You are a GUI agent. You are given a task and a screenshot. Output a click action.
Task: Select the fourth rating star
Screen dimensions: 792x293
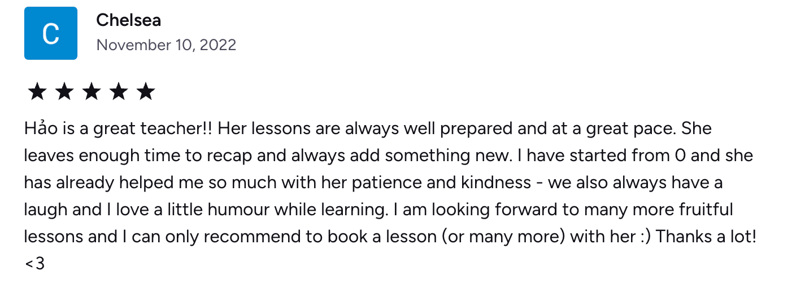pos(119,91)
